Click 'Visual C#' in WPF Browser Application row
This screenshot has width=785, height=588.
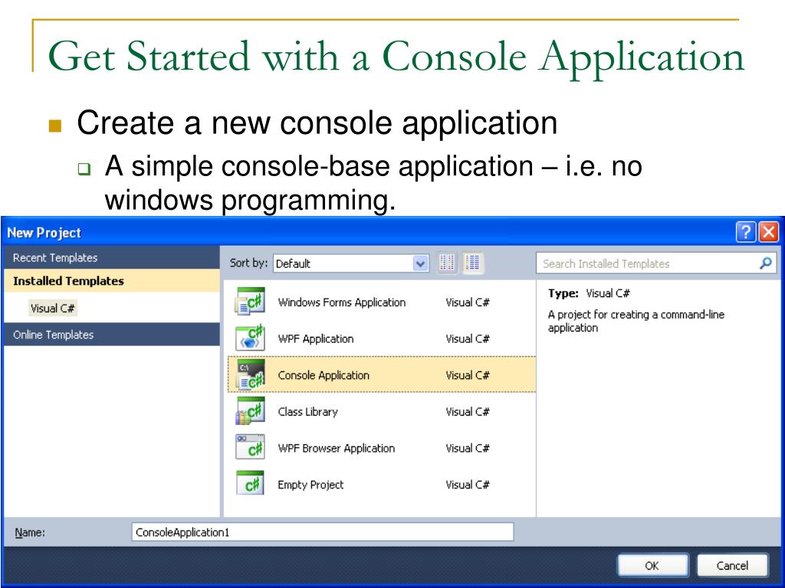point(468,448)
